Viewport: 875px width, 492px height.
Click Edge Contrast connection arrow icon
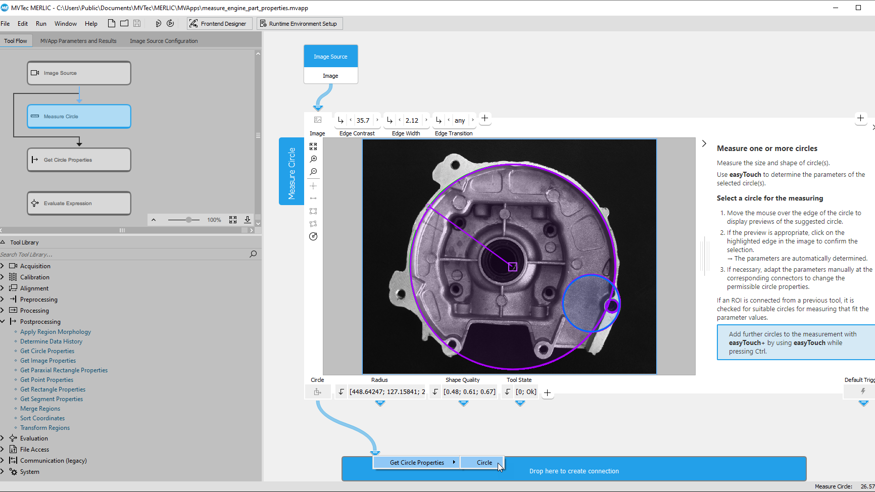[341, 120]
